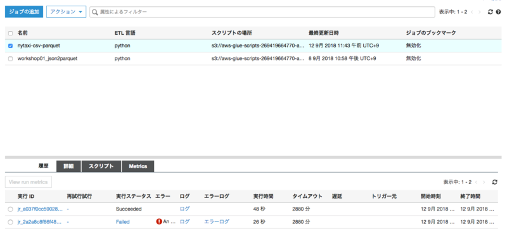Click the 実行 ID column header
Viewport: 507px width, 234px height.
tap(26, 196)
